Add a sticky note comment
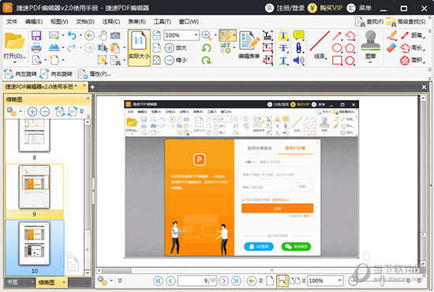This screenshot has width=434, height=292. (298, 36)
